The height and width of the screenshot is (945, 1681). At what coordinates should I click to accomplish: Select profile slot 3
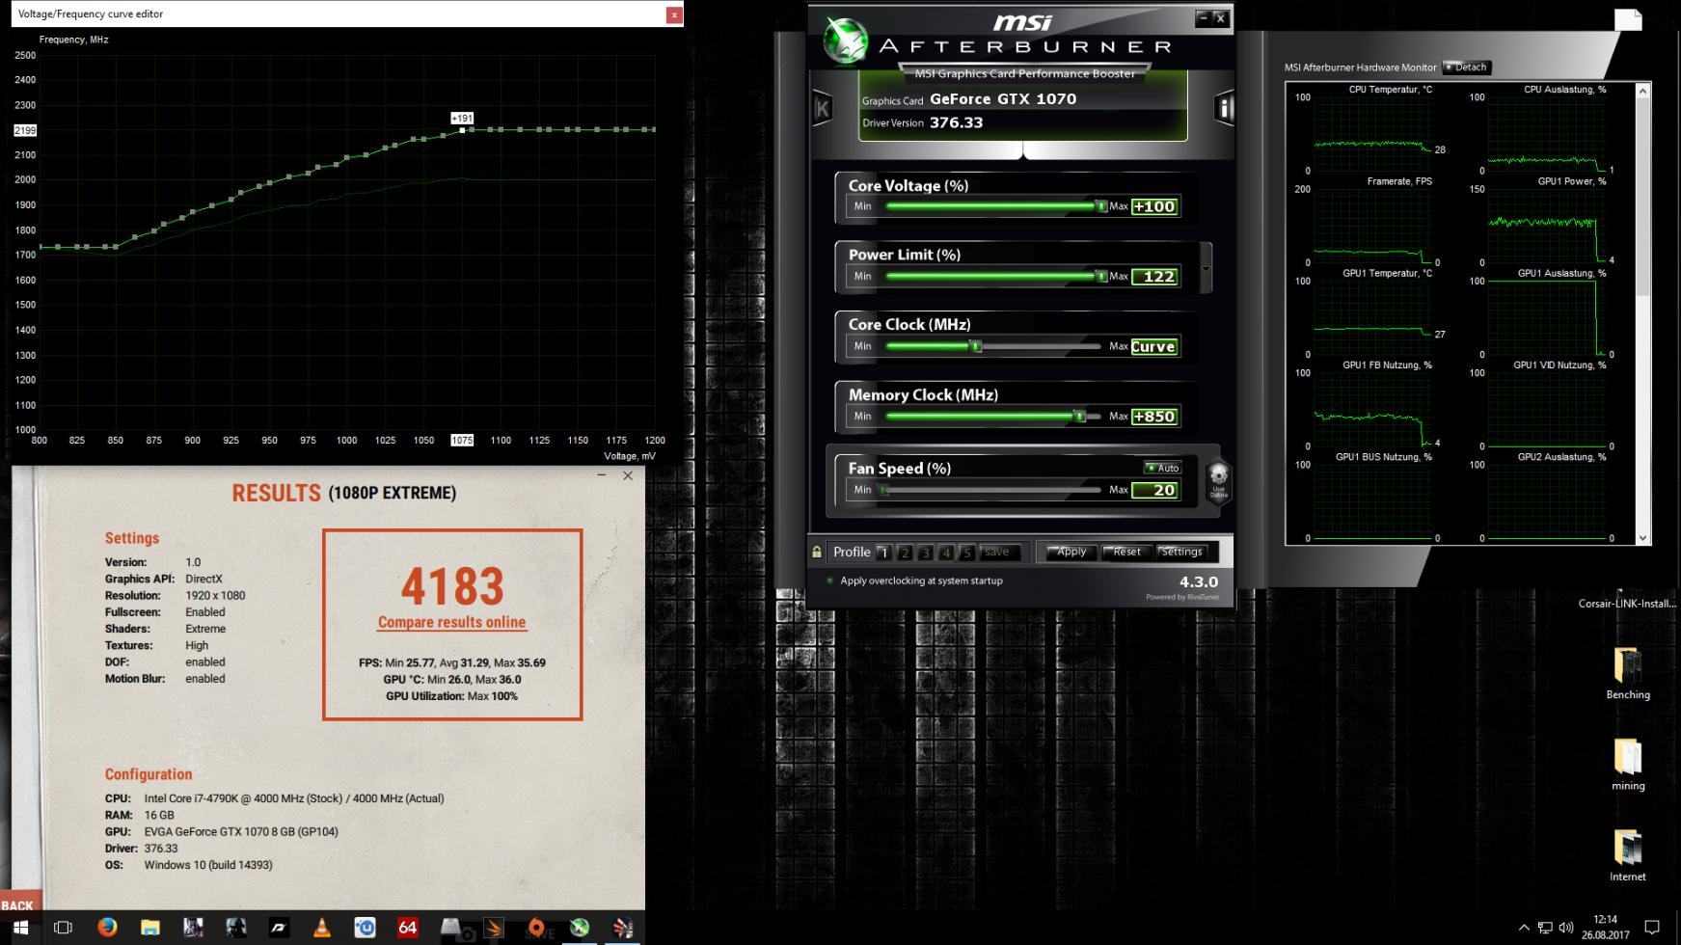click(x=926, y=553)
